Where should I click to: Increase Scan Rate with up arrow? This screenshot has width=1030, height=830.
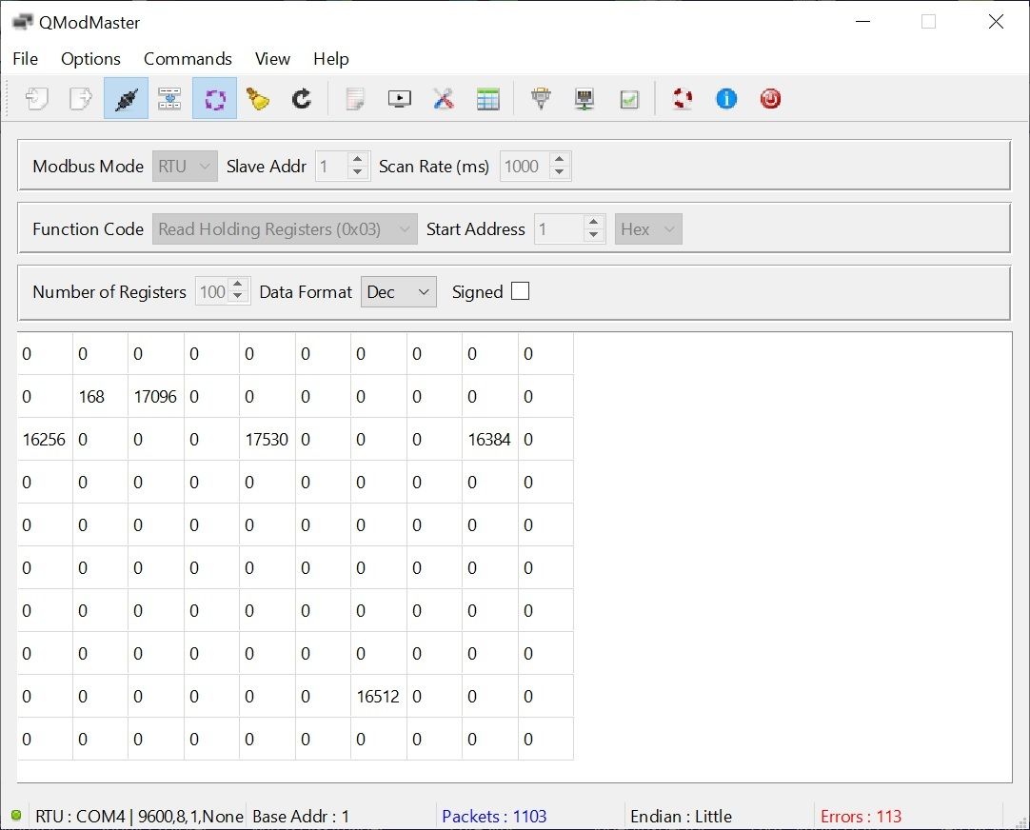click(x=559, y=160)
